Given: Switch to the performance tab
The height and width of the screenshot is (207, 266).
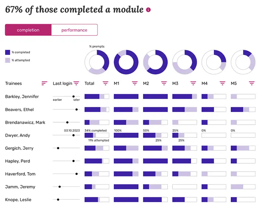Looking at the screenshot, I should point(74,30).
